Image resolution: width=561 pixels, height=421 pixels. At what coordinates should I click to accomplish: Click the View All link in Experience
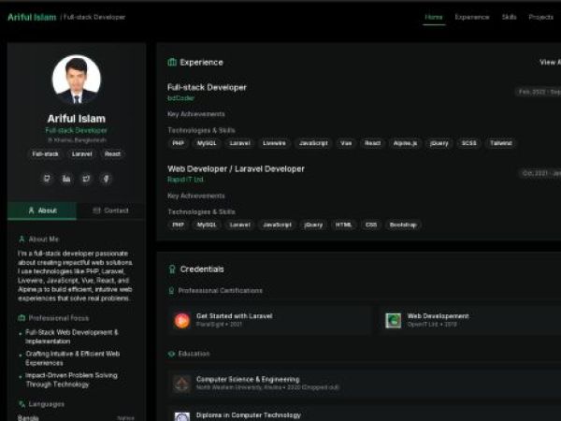coord(550,63)
